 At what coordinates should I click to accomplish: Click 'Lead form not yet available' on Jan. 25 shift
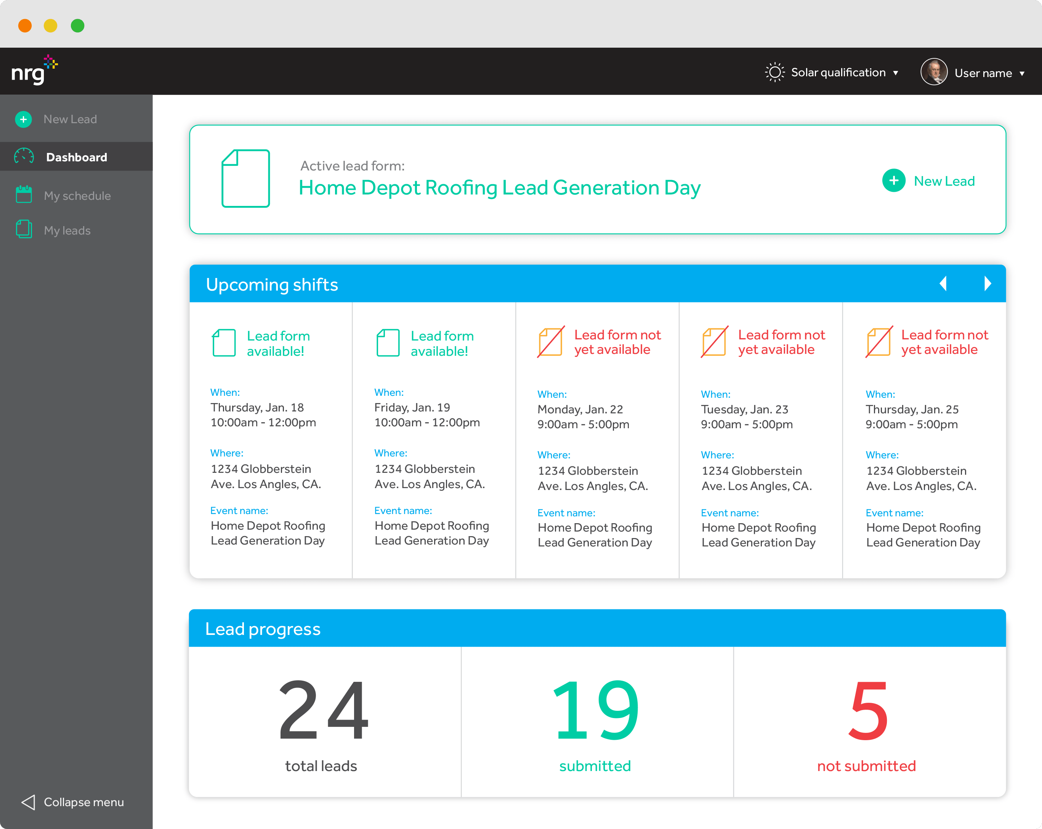point(944,342)
